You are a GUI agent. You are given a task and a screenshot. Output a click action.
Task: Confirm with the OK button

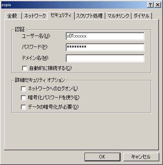[103, 157]
